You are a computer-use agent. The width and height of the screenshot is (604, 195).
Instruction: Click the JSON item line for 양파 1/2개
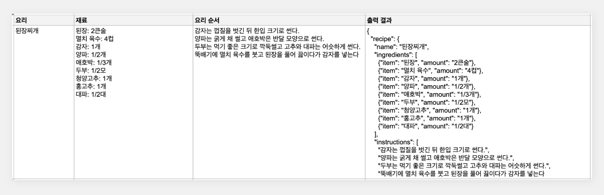426,87
